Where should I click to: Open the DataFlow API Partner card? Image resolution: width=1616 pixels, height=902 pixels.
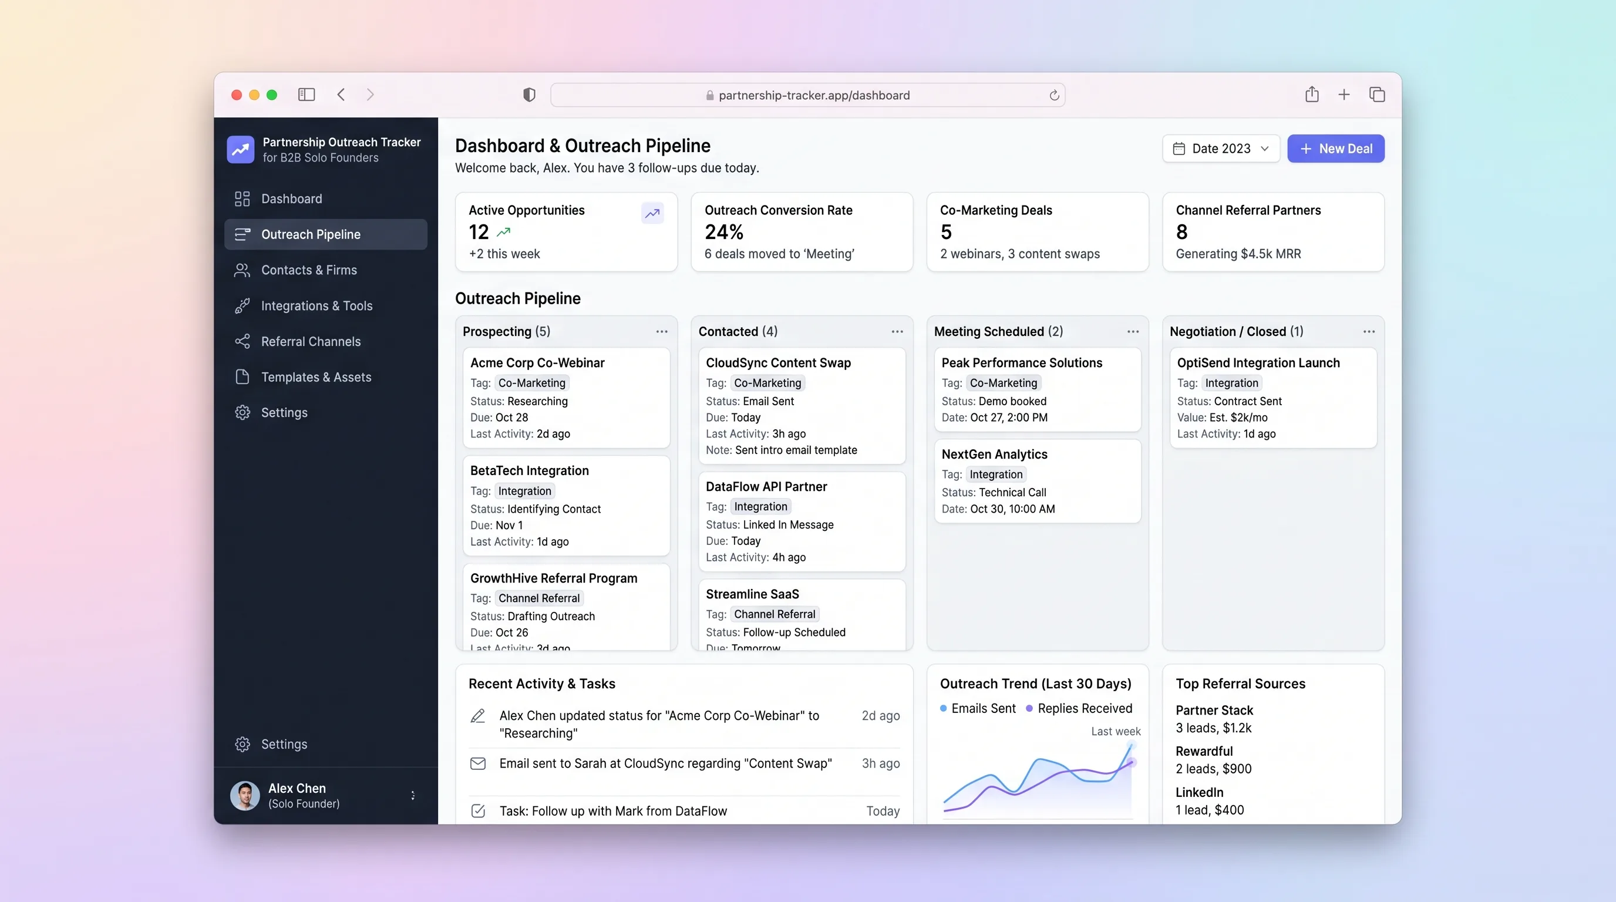pyautogui.click(x=802, y=522)
